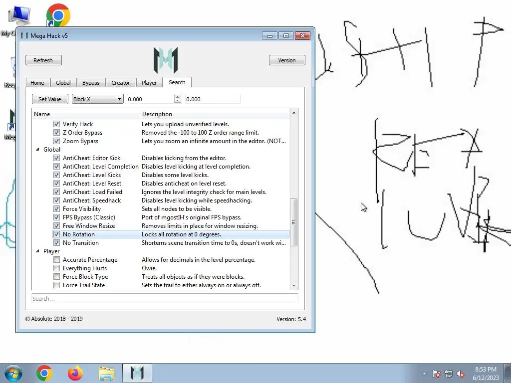Decrease the first value spinner

coord(177,101)
